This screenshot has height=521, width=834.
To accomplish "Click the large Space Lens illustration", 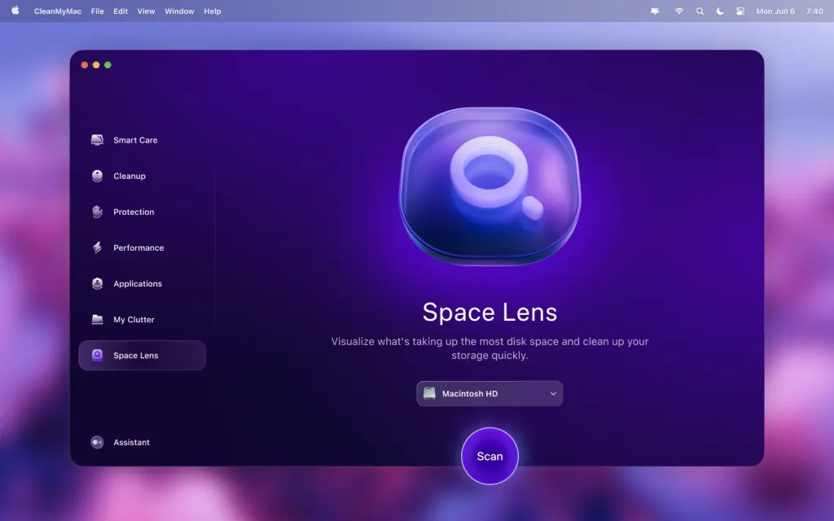I will point(489,186).
